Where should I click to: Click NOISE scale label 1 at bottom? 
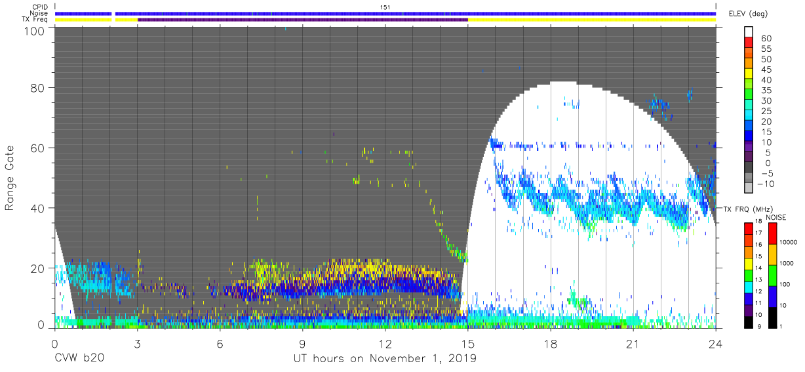(x=781, y=327)
